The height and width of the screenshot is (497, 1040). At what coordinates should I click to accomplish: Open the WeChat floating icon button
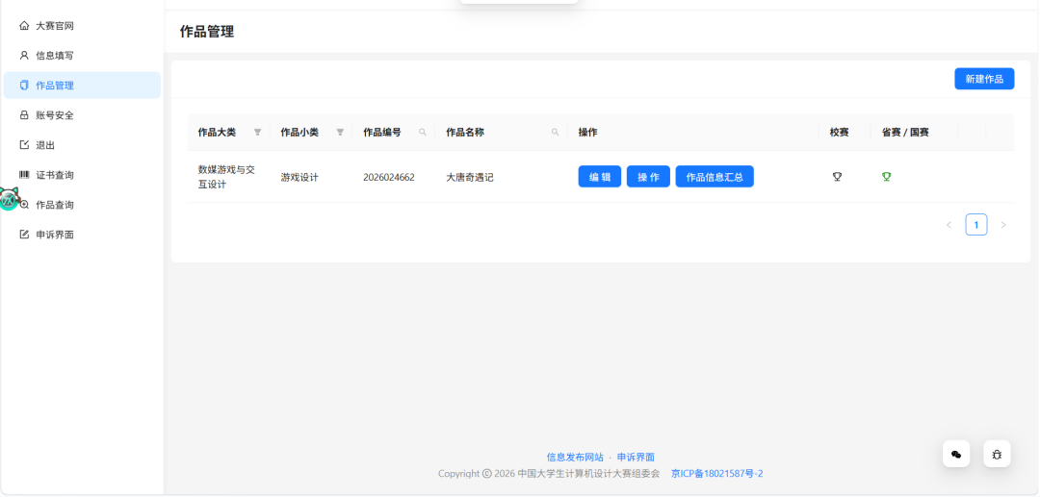point(956,454)
